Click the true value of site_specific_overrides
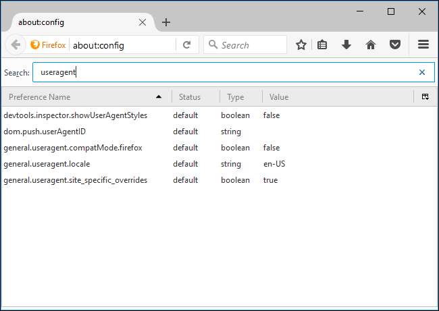Image resolution: width=439 pixels, height=311 pixels. (270, 180)
